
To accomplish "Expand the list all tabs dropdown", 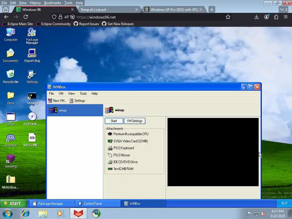I will point(284,9).
